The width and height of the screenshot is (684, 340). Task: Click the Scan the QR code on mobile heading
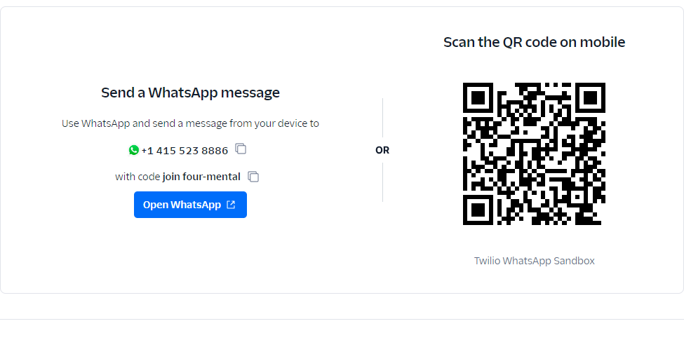click(x=534, y=42)
